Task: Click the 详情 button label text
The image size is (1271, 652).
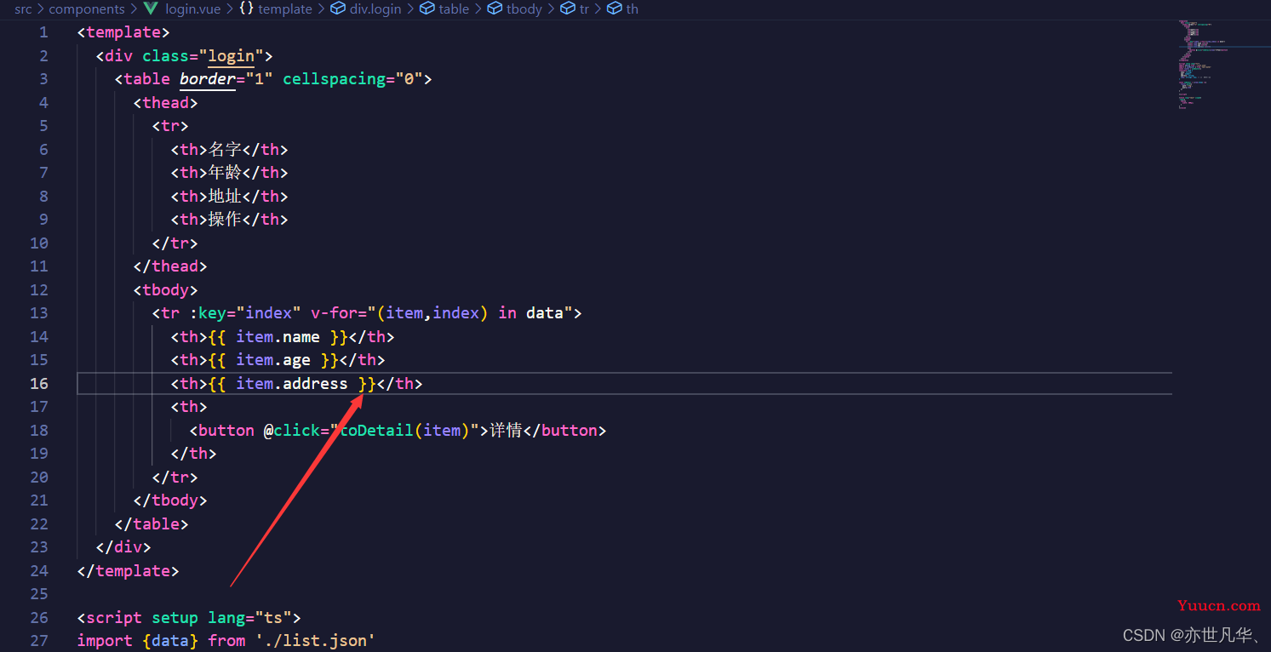Action: point(506,431)
